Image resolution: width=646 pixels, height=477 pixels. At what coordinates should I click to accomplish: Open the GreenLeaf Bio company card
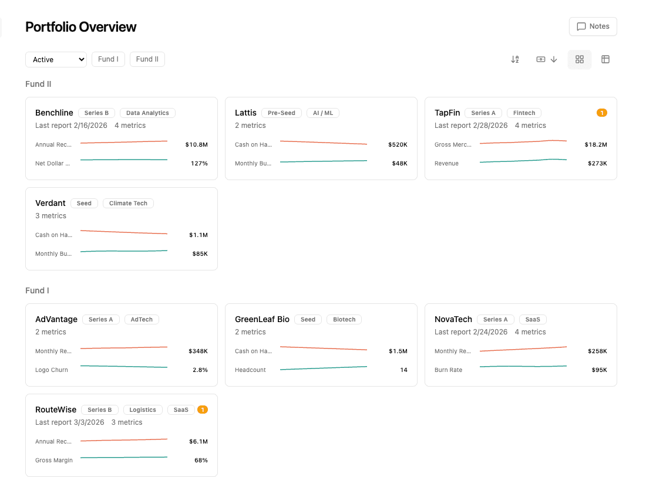pos(321,345)
